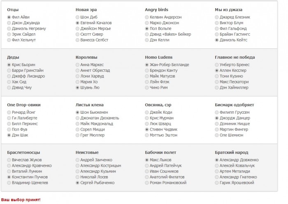Select Брендон Канту in Homo Ludens
Image resolution: width=288 pixels, height=204 pixels.
coord(147,71)
